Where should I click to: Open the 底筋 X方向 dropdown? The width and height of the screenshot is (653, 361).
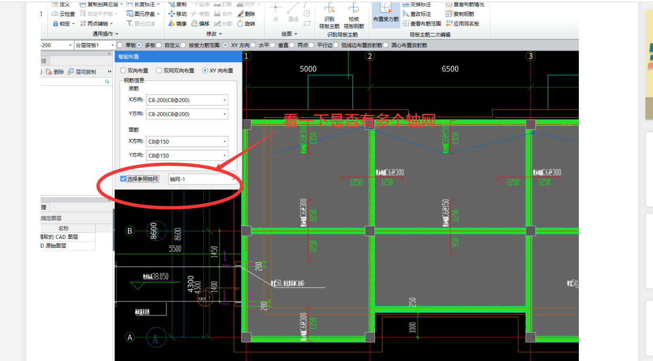[x=187, y=100]
